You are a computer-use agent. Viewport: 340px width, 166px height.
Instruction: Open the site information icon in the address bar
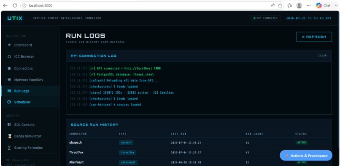click(x=24, y=5)
